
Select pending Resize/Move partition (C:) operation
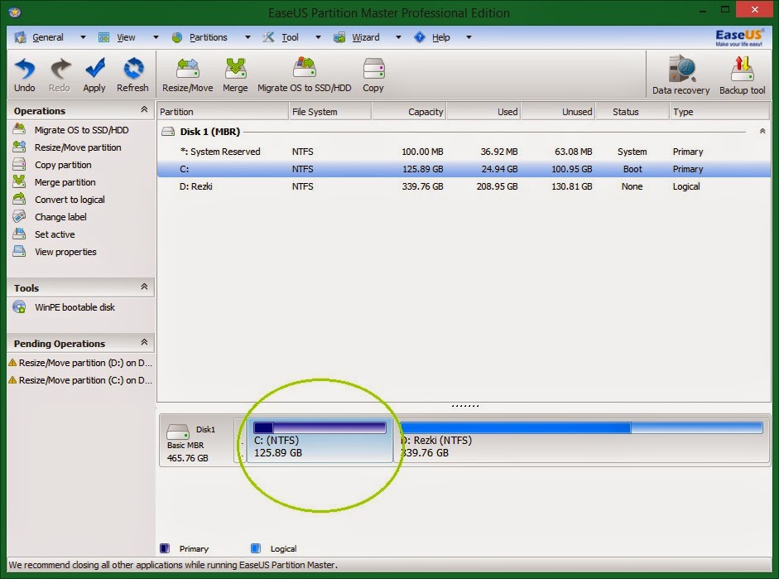[80, 380]
